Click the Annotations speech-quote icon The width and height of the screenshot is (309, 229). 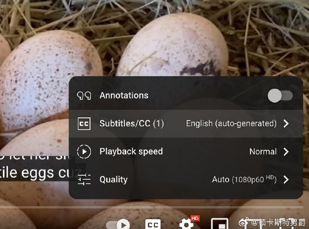click(84, 96)
